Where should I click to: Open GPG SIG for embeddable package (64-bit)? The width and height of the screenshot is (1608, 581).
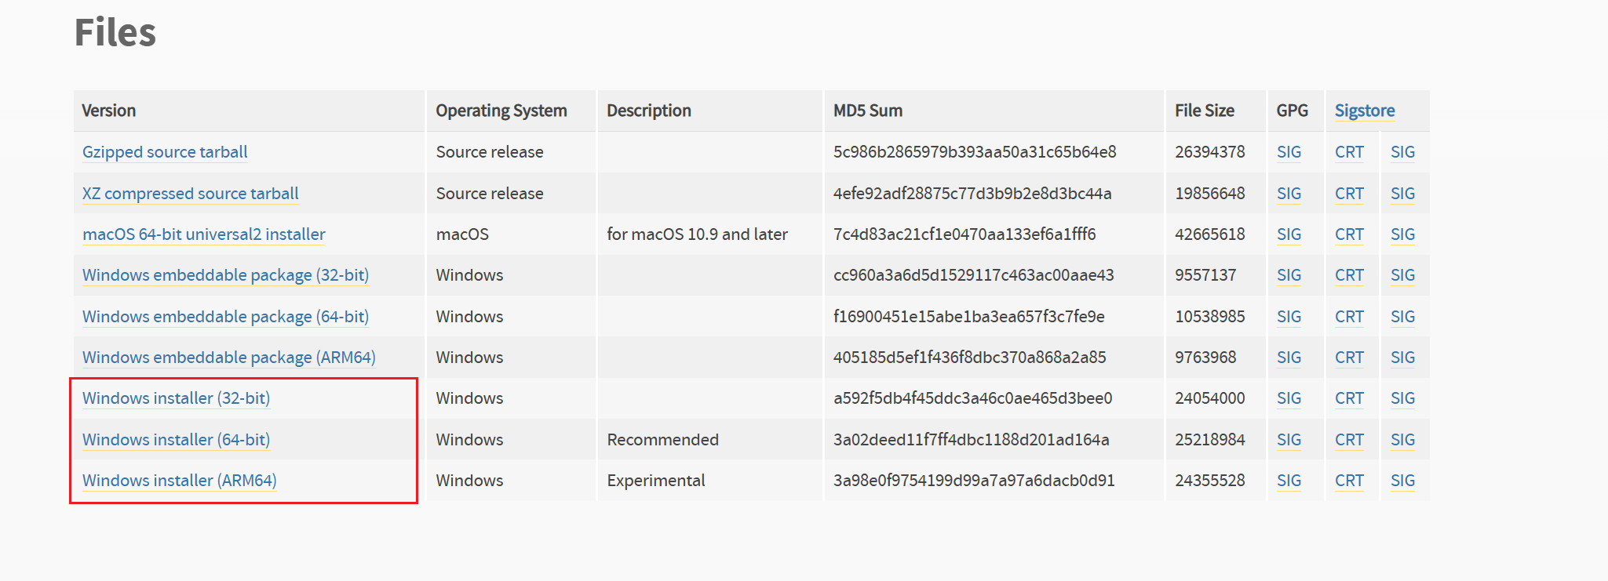tap(1289, 317)
